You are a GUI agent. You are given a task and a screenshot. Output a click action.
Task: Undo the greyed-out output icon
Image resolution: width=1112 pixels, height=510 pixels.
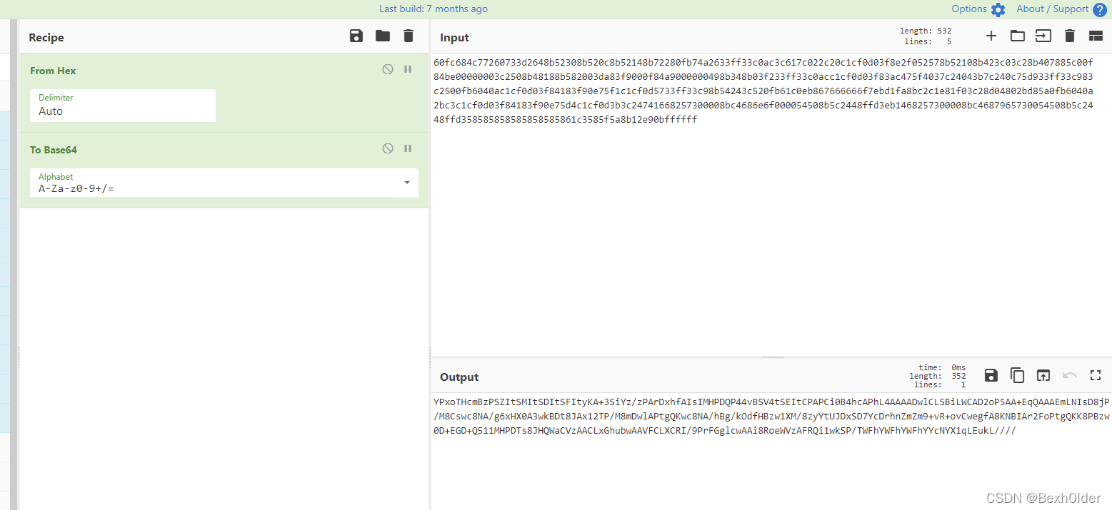[x=1070, y=375]
